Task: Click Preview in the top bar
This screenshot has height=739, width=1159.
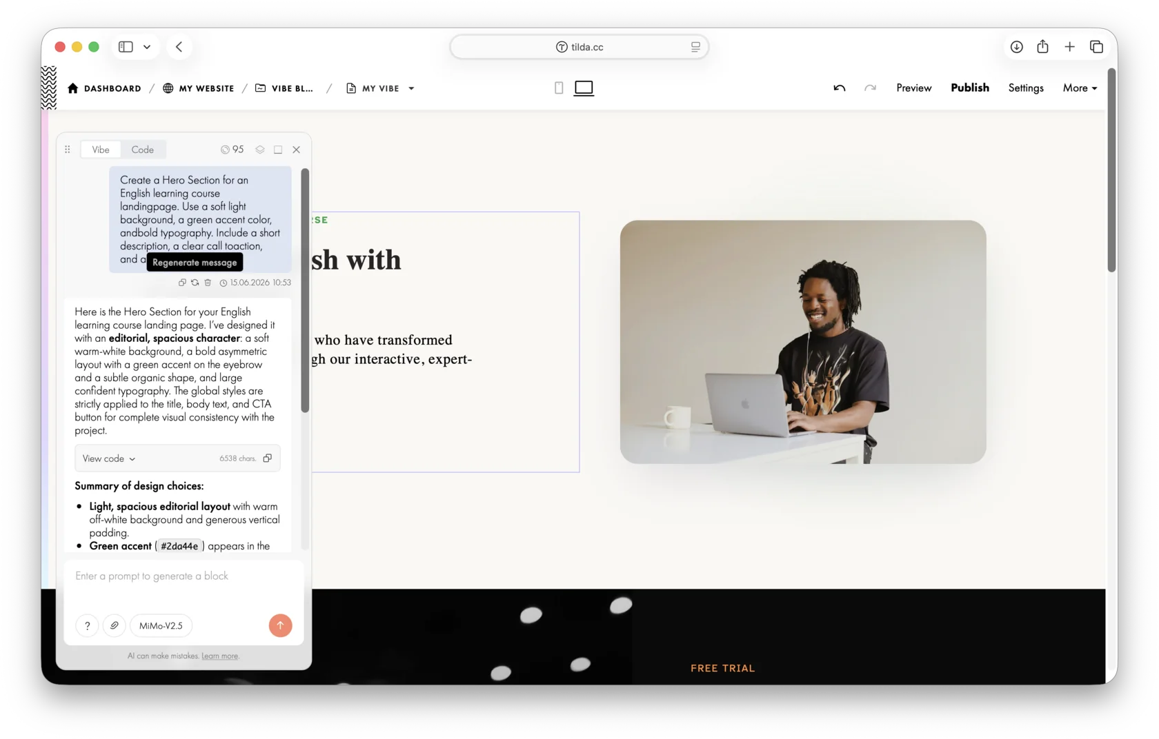Action: coord(913,88)
